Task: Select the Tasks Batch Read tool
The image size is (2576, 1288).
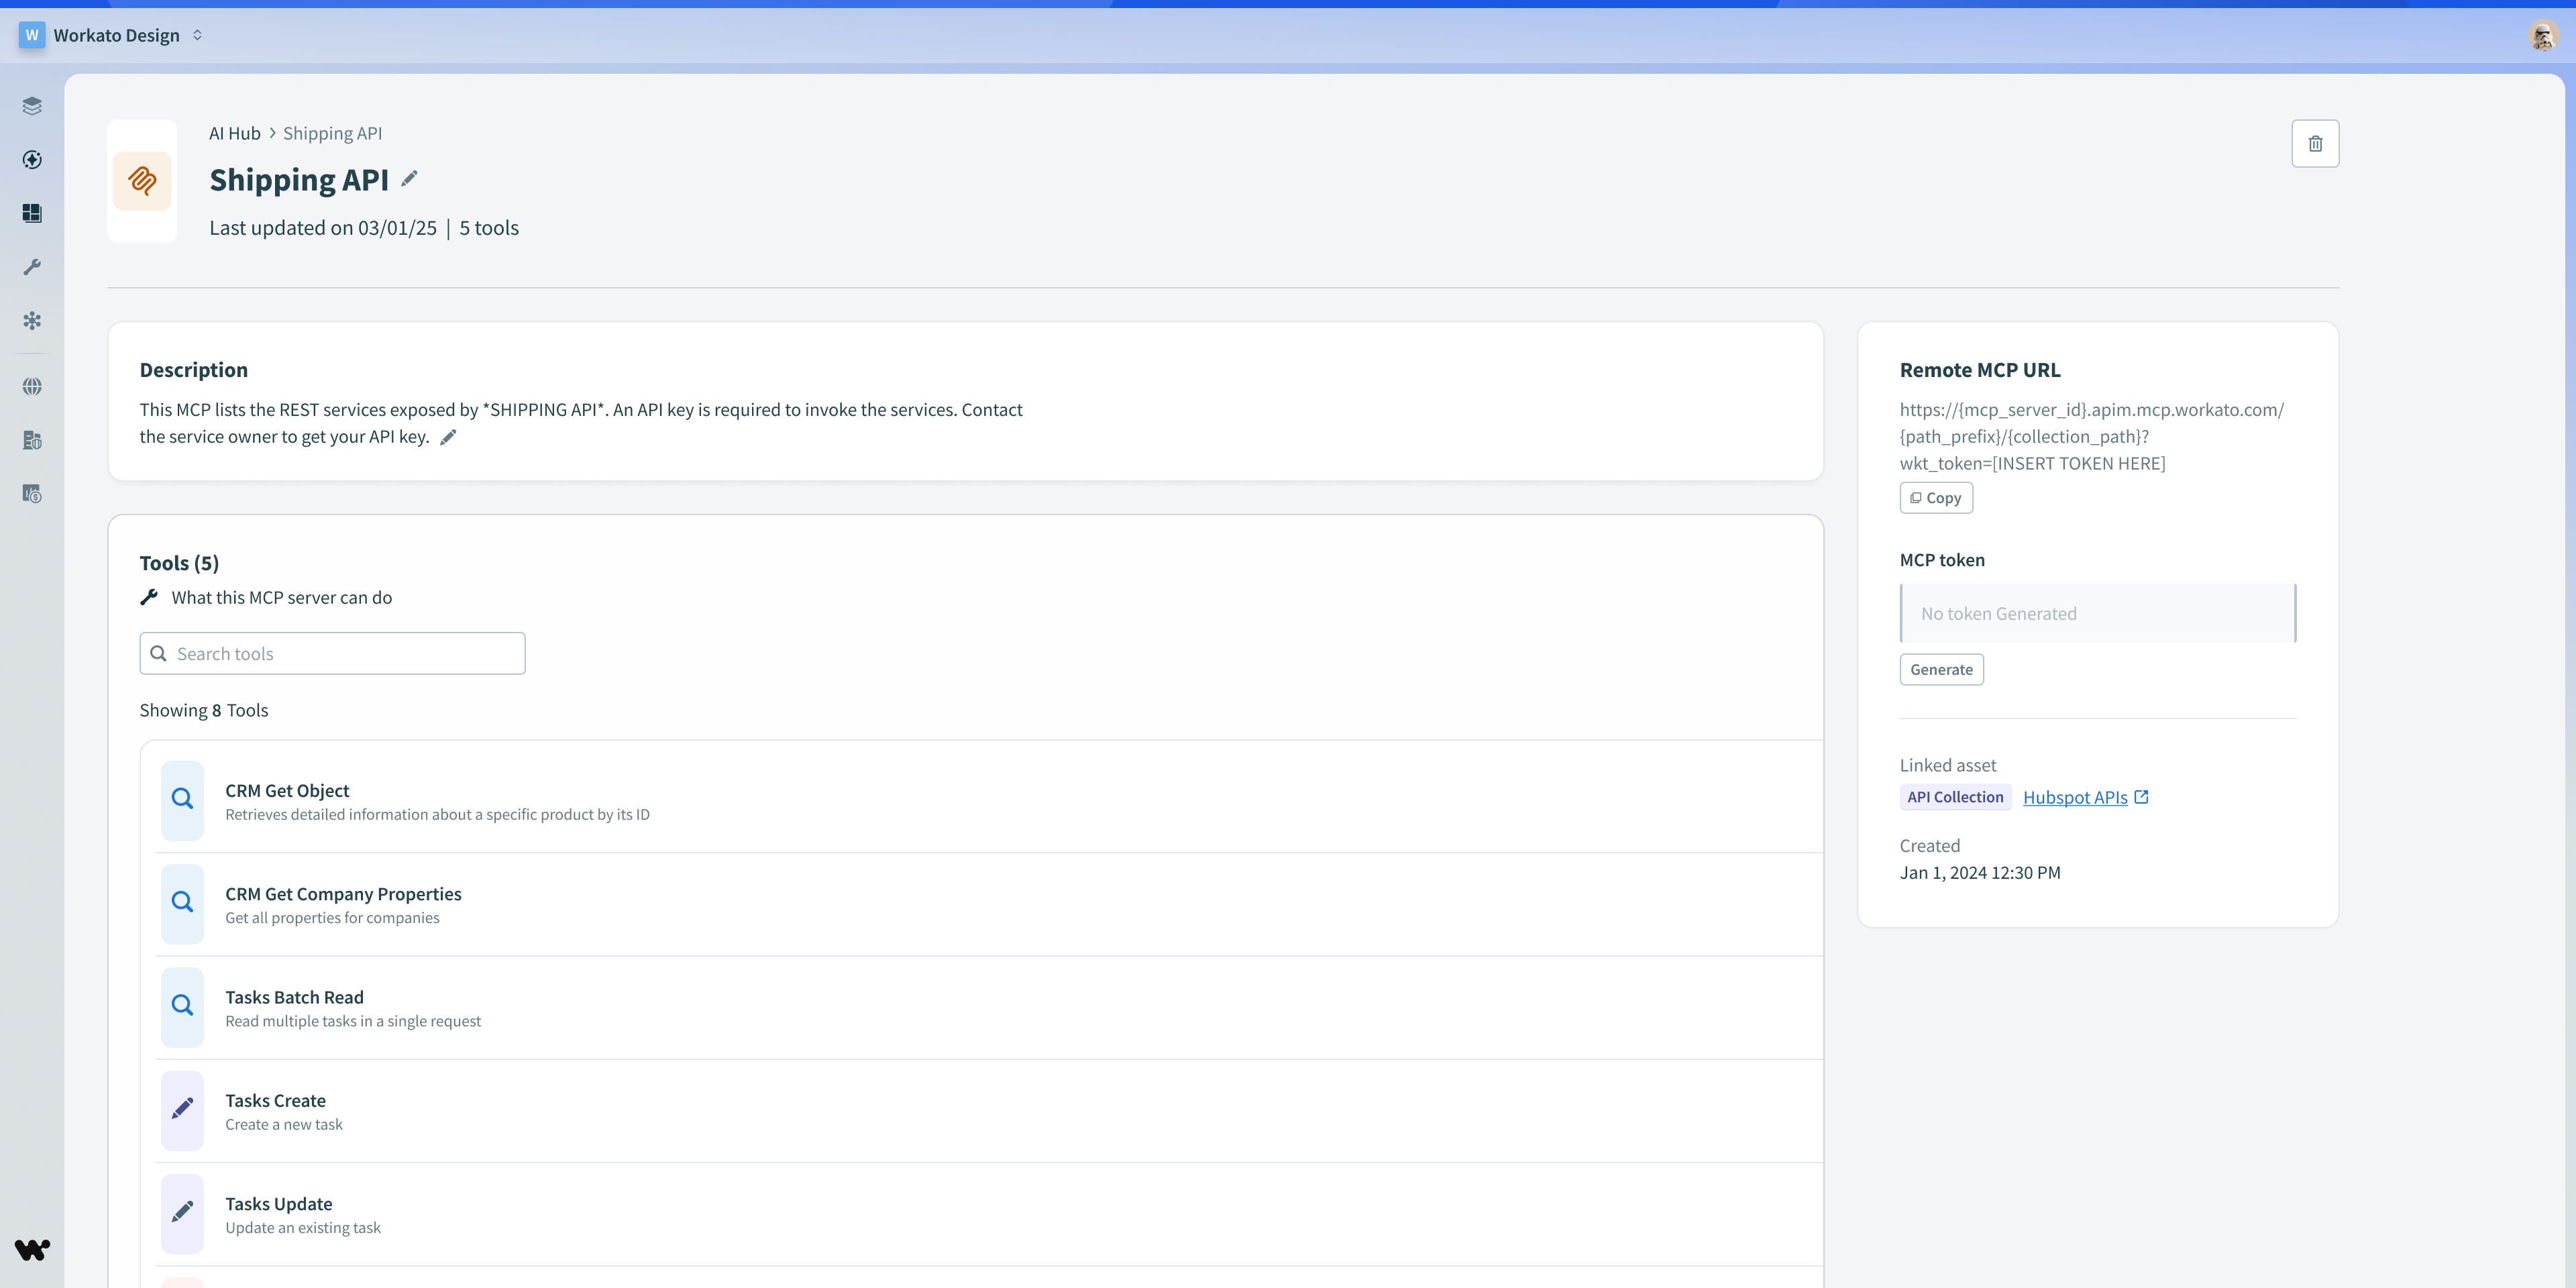Action: tap(294, 998)
